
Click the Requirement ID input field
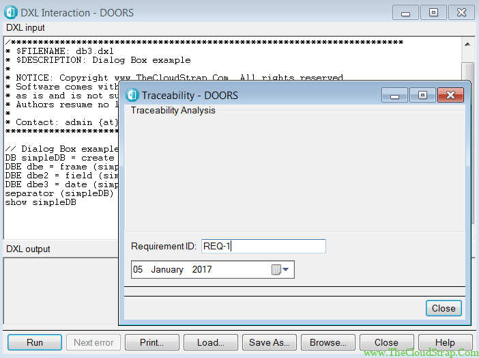coord(263,246)
